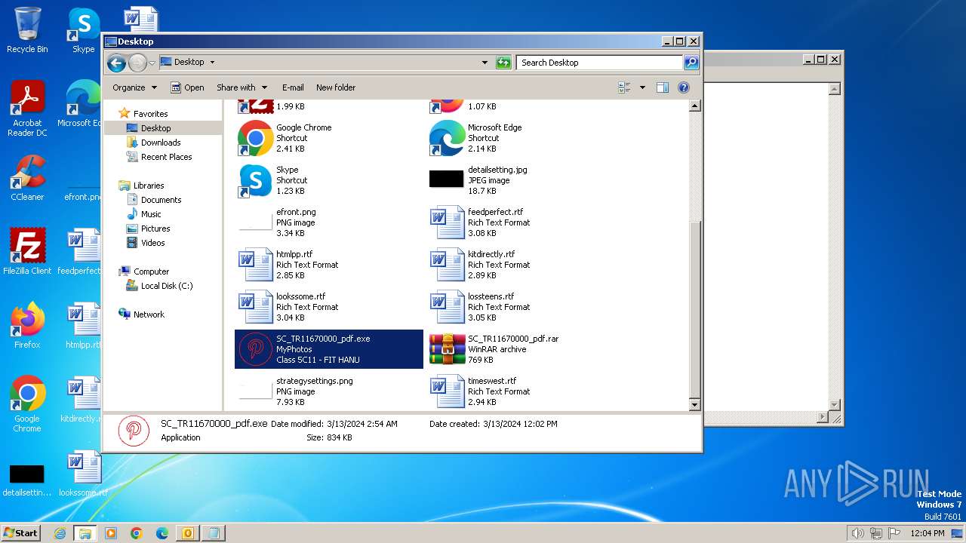Click the Forward navigation button

click(x=137, y=63)
